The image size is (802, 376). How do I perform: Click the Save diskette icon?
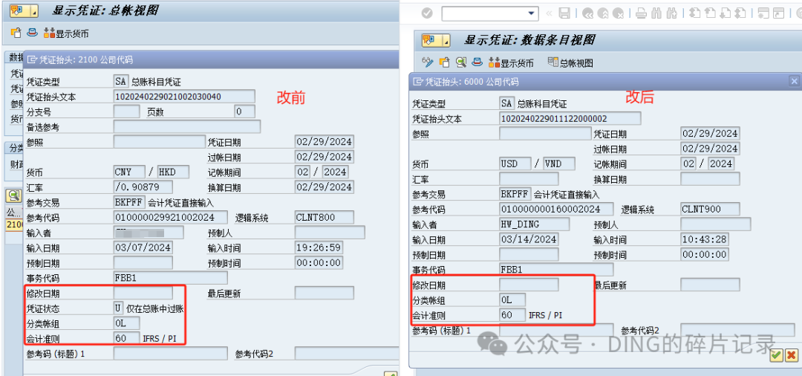click(564, 13)
